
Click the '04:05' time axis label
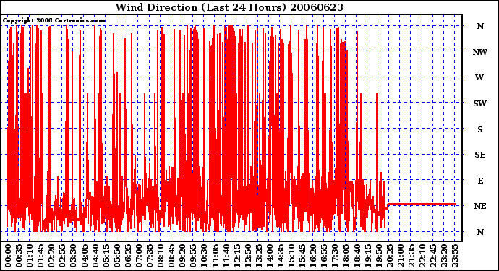pos(85,256)
